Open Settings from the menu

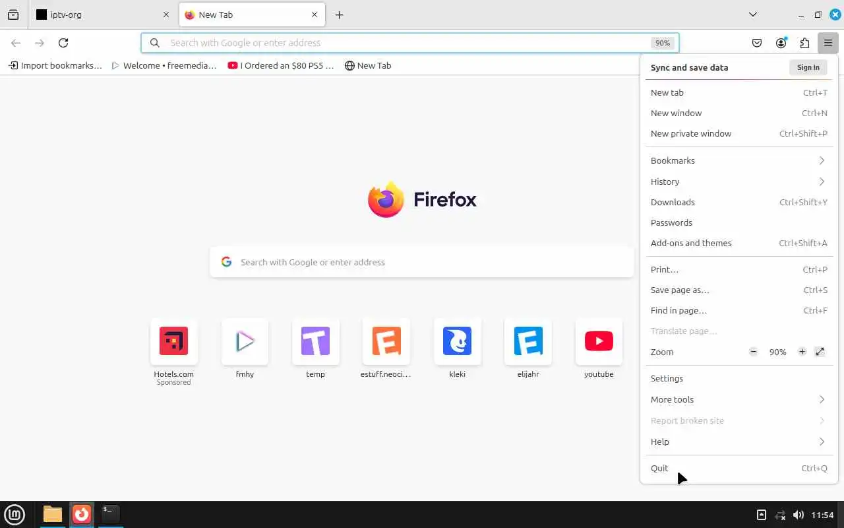point(738,379)
